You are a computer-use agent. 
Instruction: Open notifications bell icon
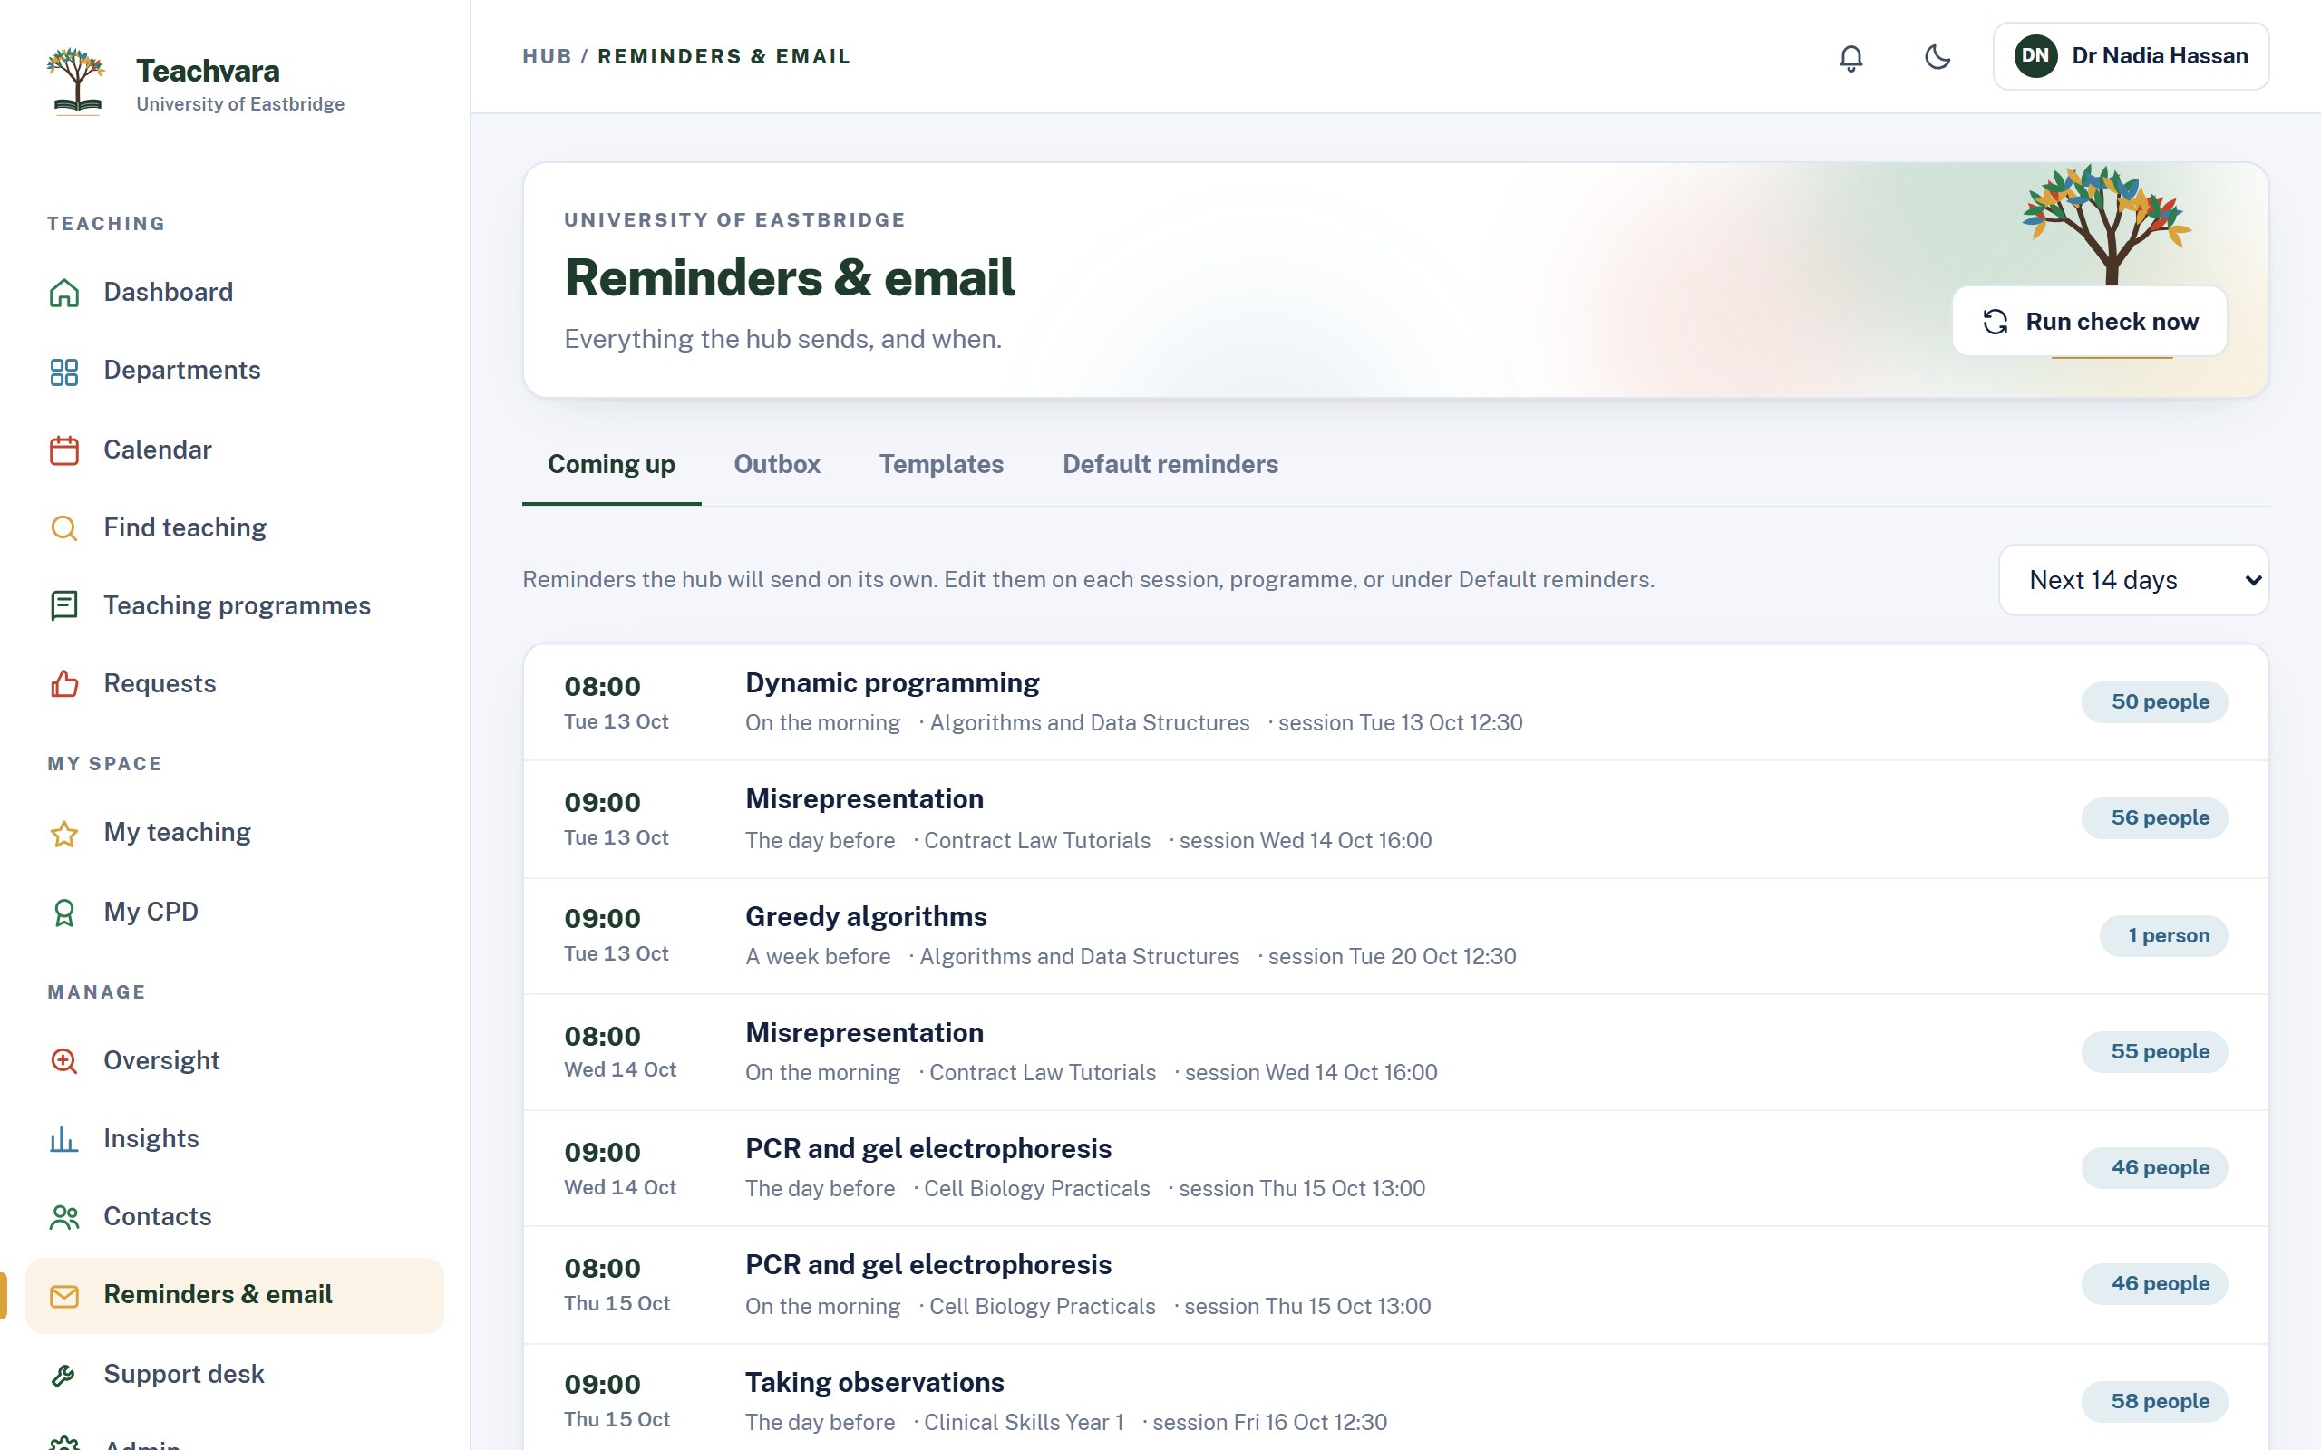1851,57
